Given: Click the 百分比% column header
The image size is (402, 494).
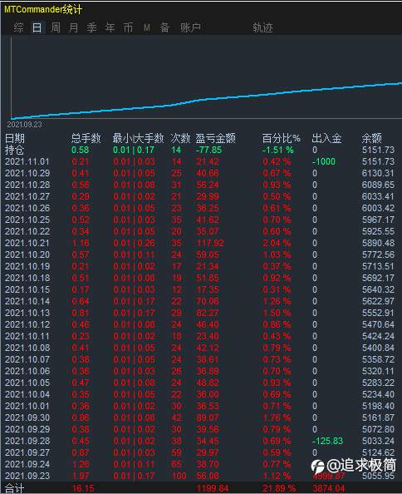Looking at the screenshot, I should [281, 138].
